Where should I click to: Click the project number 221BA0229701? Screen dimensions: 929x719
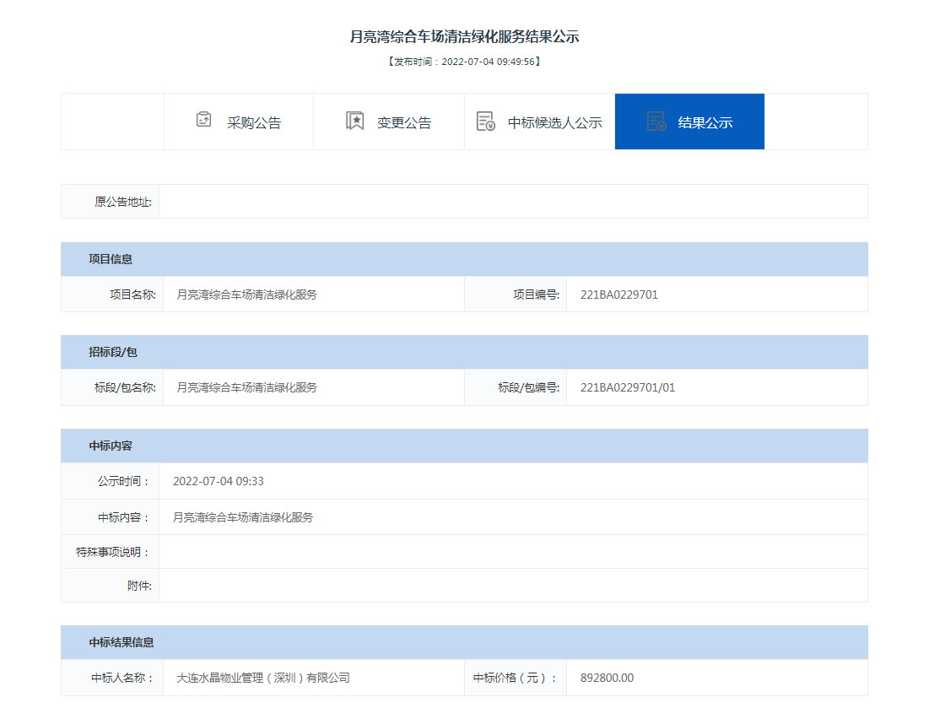click(x=619, y=295)
